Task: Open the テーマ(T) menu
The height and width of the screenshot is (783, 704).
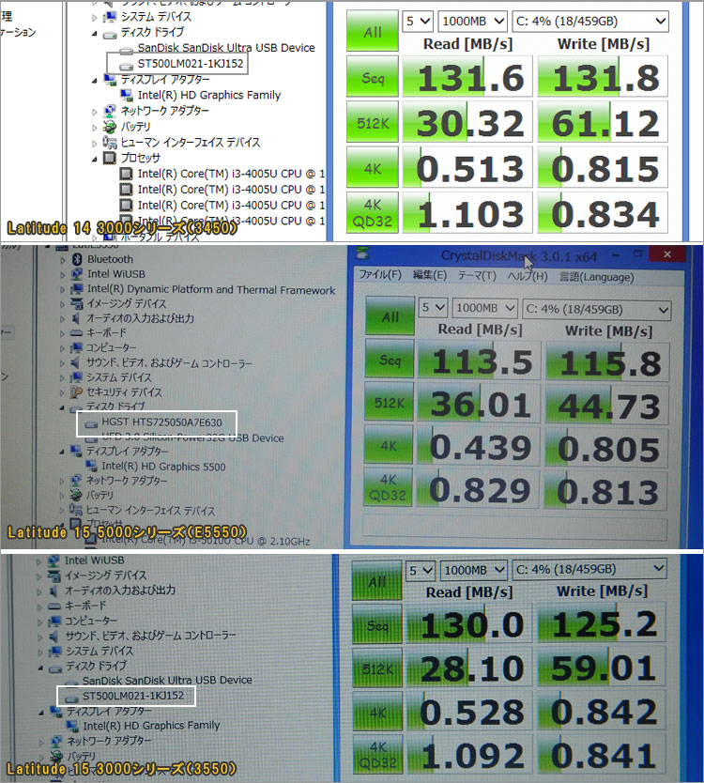Action: coord(477,276)
